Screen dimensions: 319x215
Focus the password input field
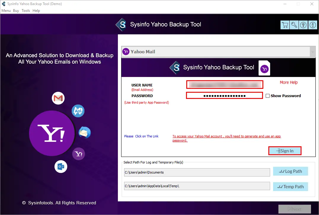point(224,96)
